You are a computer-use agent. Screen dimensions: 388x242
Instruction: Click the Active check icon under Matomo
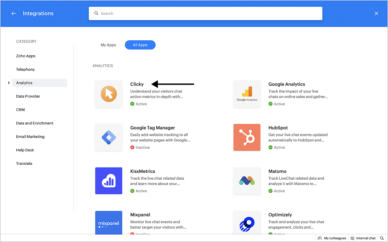pos(271,191)
